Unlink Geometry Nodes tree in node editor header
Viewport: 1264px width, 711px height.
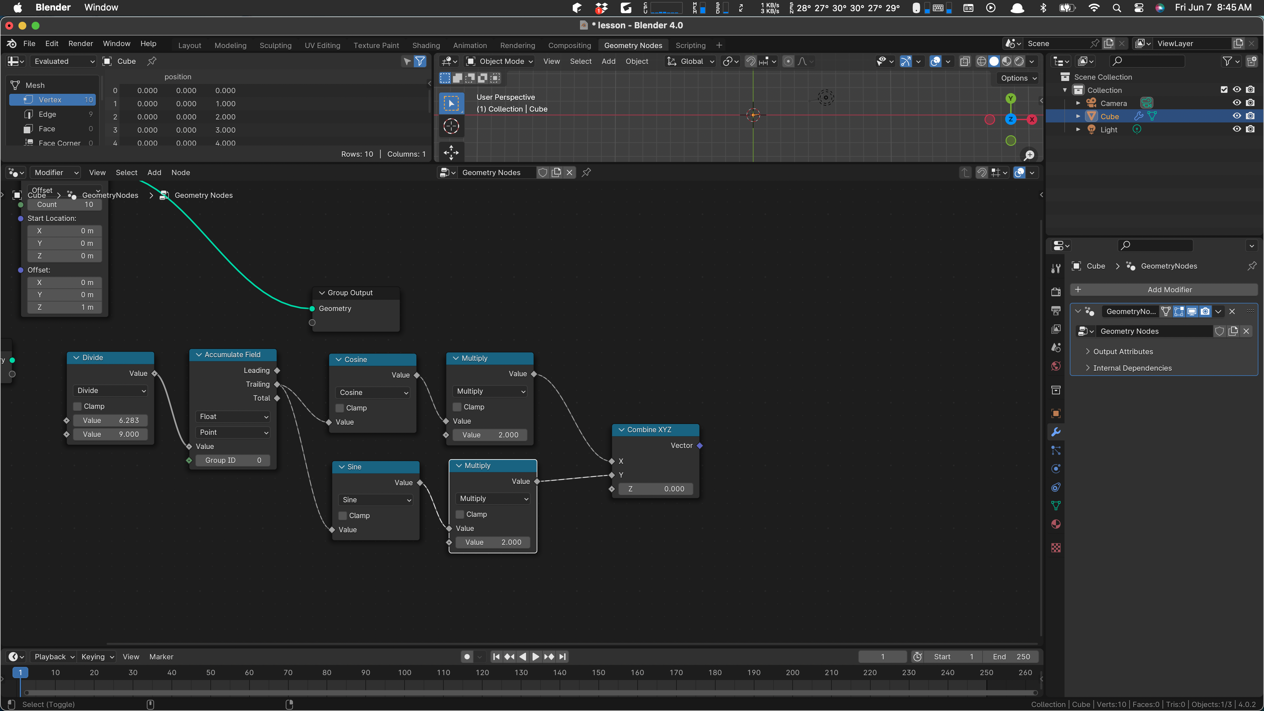569,172
